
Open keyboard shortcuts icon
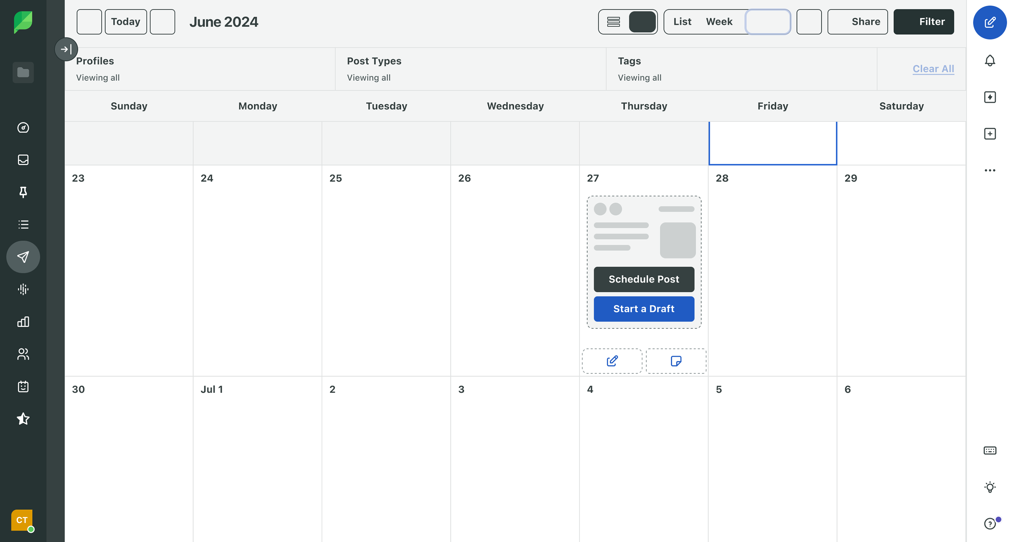[990, 450]
